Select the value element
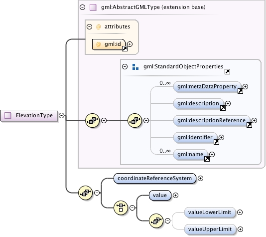The height and width of the screenshot is (237, 266). click(160, 196)
